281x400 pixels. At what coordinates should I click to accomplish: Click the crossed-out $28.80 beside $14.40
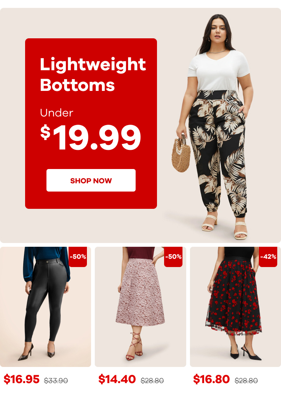point(152,380)
